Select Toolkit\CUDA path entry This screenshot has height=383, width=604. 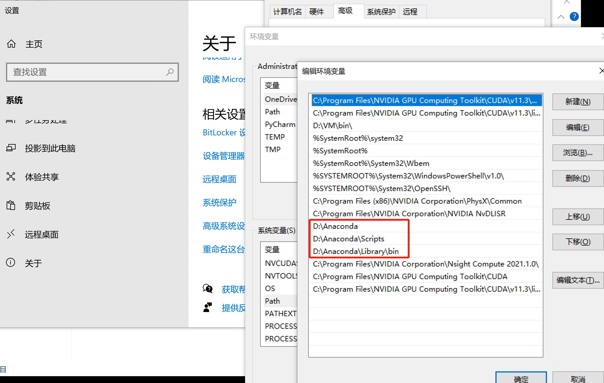point(426,276)
